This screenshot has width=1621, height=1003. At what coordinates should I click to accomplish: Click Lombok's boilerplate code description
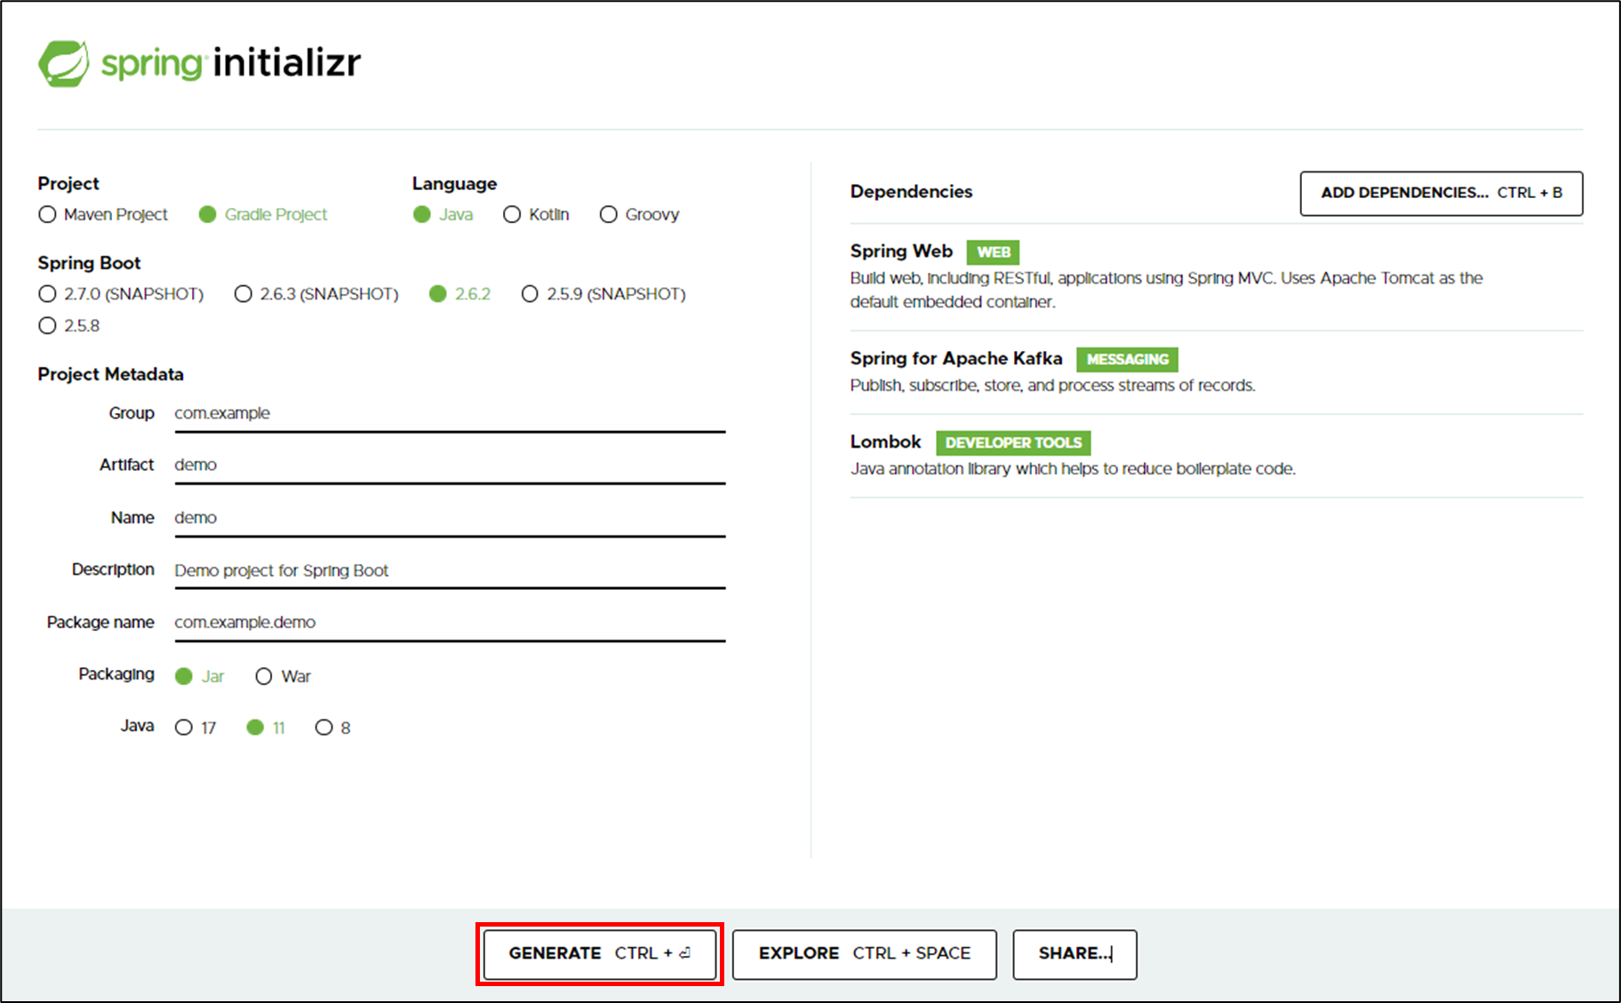1073,469
